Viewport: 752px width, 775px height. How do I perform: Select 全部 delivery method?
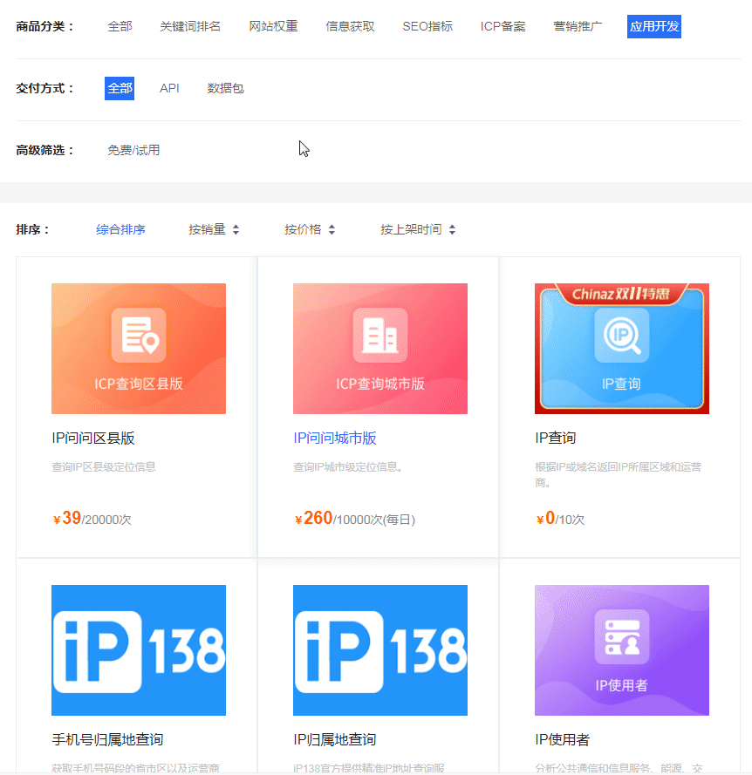[120, 88]
